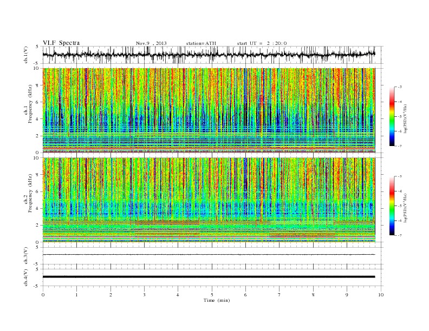Click the 'start UT = 2 :20: 0' text
Image resolution: width=429 pixels, height=331 pixels.
[x=262, y=43]
